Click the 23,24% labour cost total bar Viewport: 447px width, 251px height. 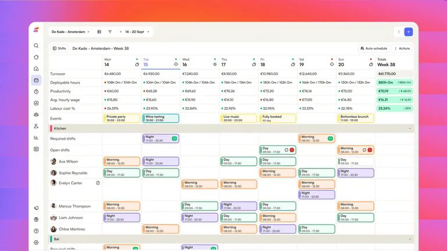click(x=395, y=109)
